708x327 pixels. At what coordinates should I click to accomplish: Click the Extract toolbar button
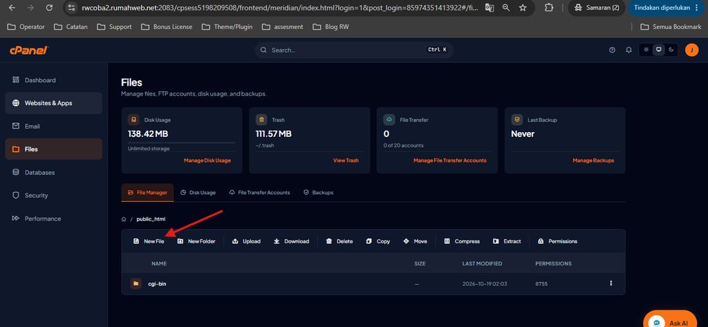click(x=507, y=241)
